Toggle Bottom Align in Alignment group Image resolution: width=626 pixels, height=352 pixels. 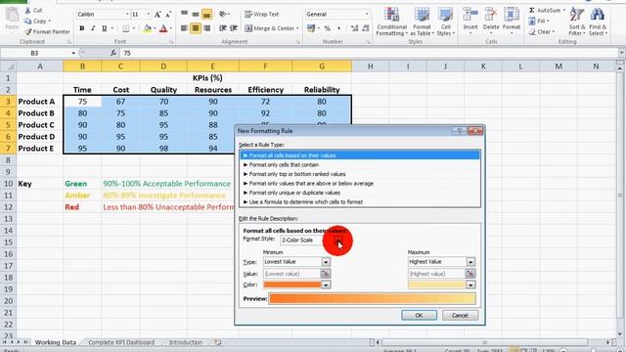(x=206, y=15)
